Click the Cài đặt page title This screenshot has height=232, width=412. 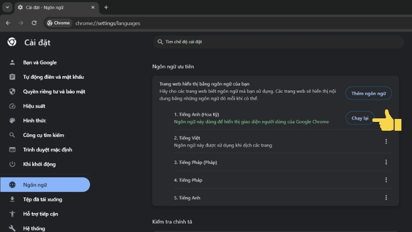click(x=37, y=42)
